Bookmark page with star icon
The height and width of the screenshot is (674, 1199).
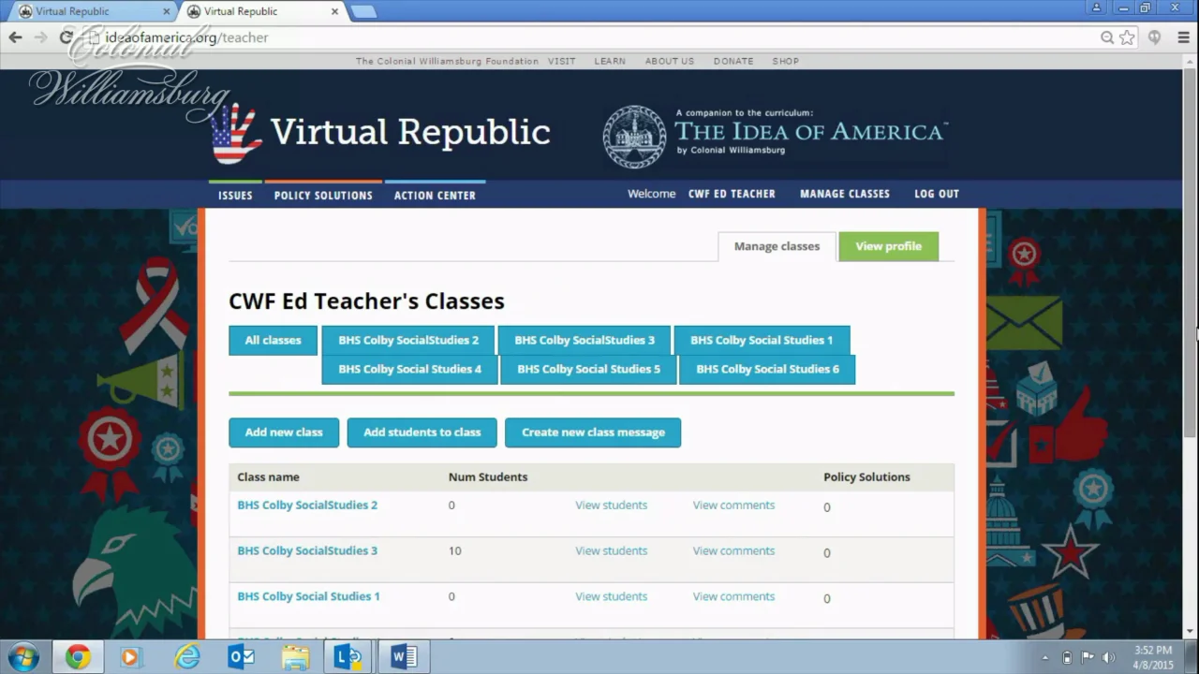(x=1127, y=37)
